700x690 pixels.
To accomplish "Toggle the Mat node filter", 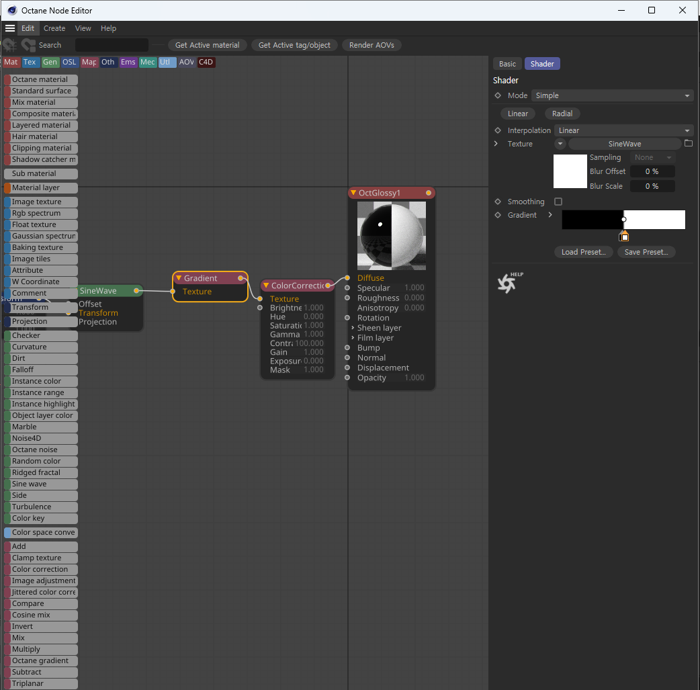I will click(11, 62).
